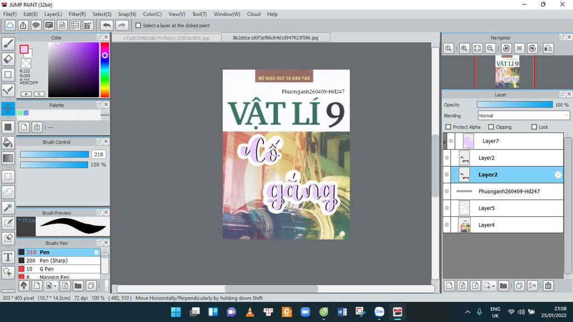Rotate view left in Navigator
573x322 pixels.
pos(506,48)
